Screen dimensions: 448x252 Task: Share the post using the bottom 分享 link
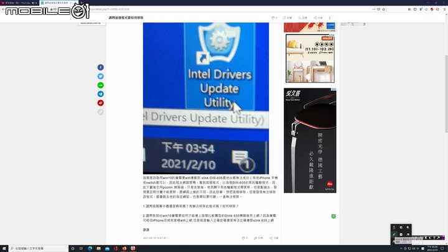274,238
